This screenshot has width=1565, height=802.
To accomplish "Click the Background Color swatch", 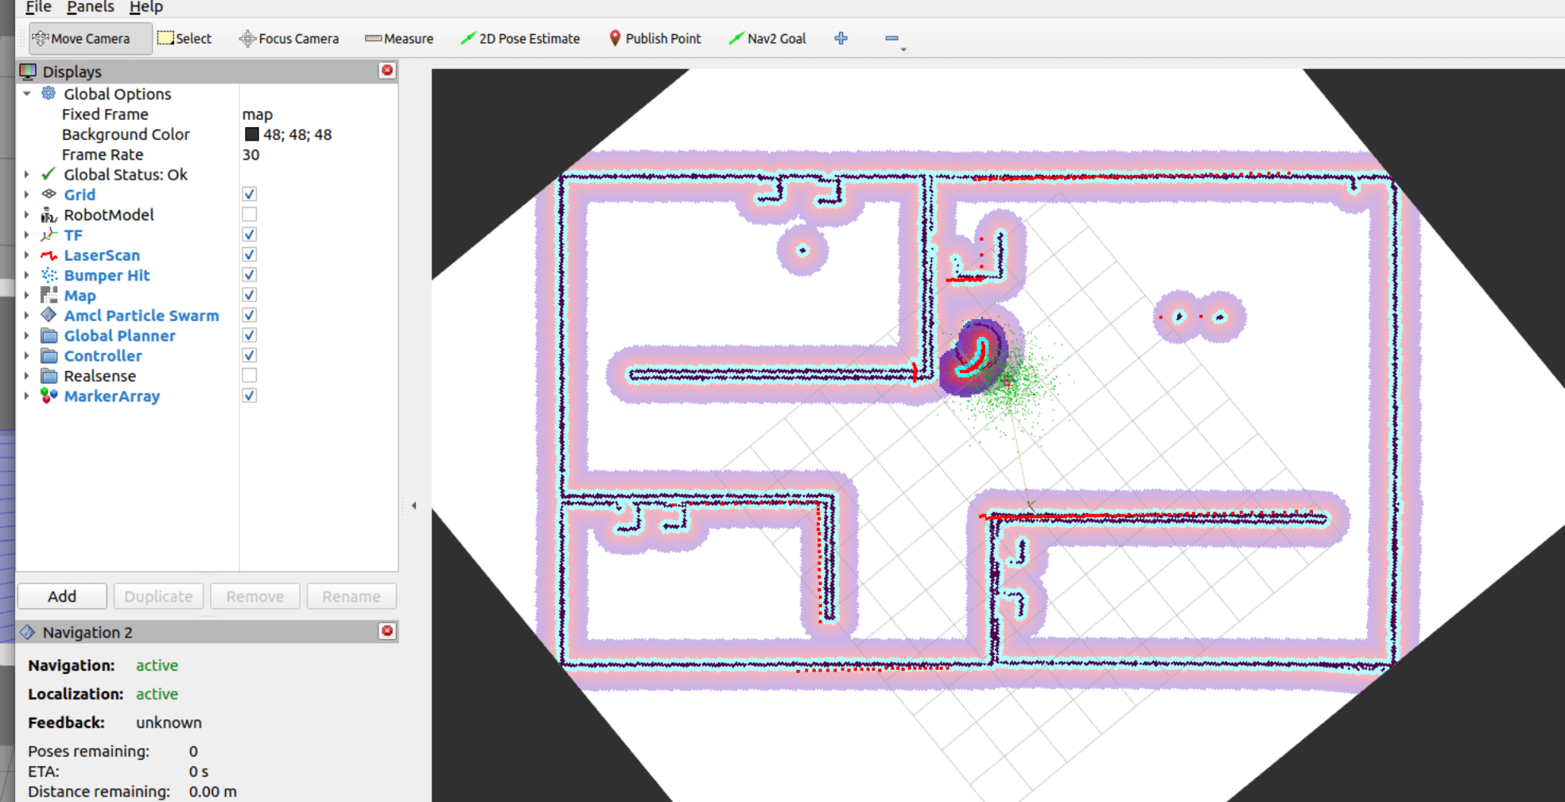I will point(252,134).
